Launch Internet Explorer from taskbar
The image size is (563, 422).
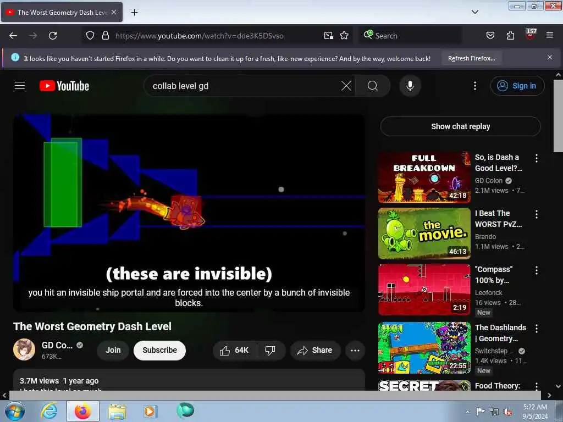[x=49, y=411]
